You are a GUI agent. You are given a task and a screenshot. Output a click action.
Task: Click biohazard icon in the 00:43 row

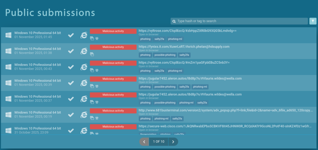(x=97, y=70)
